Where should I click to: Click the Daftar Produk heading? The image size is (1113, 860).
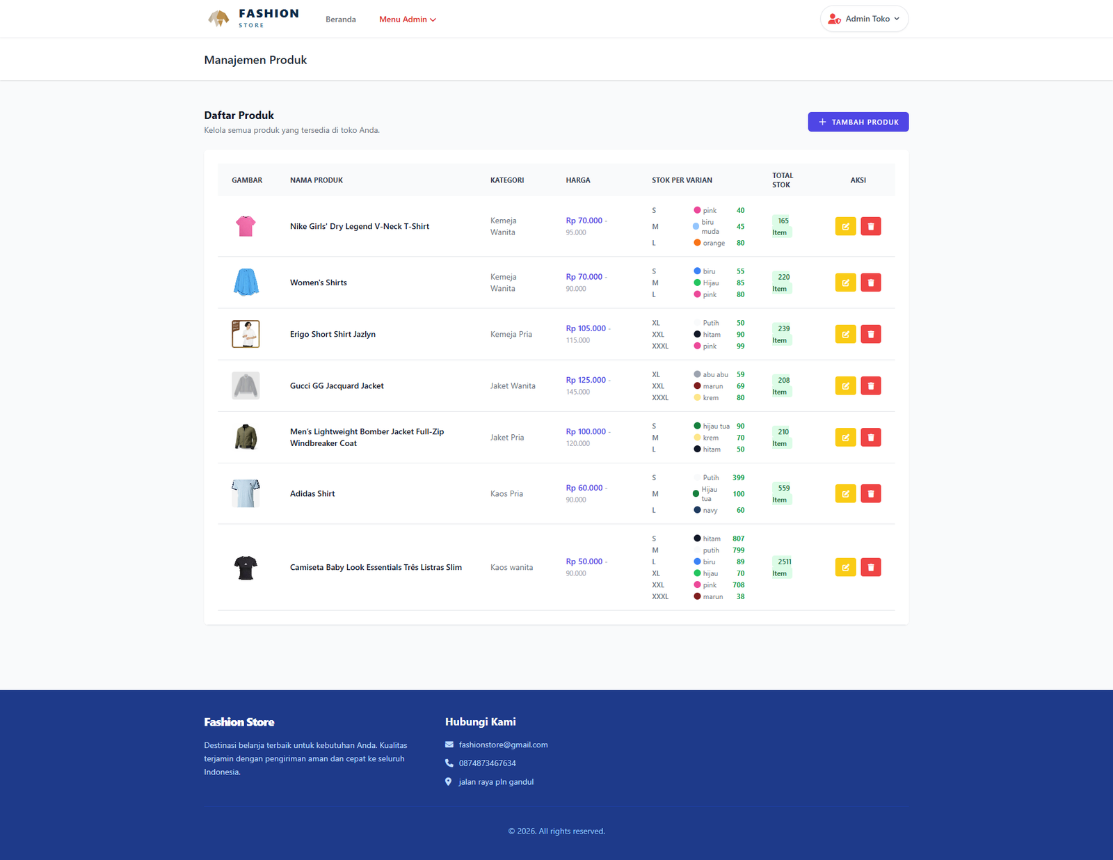point(239,116)
